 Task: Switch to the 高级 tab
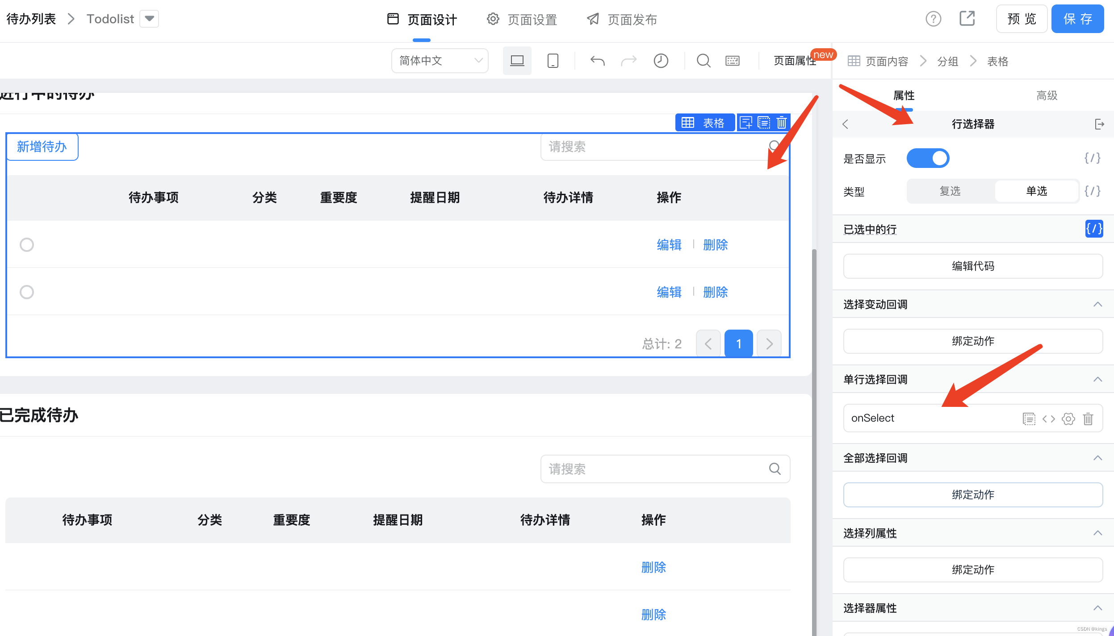tap(1047, 96)
